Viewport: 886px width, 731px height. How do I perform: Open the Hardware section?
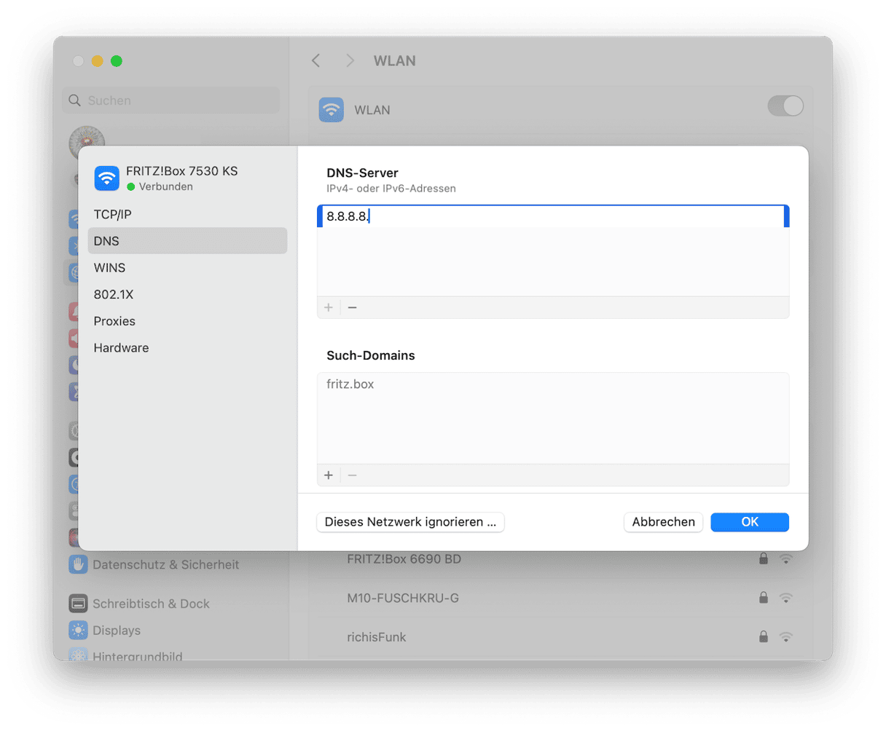coord(187,348)
